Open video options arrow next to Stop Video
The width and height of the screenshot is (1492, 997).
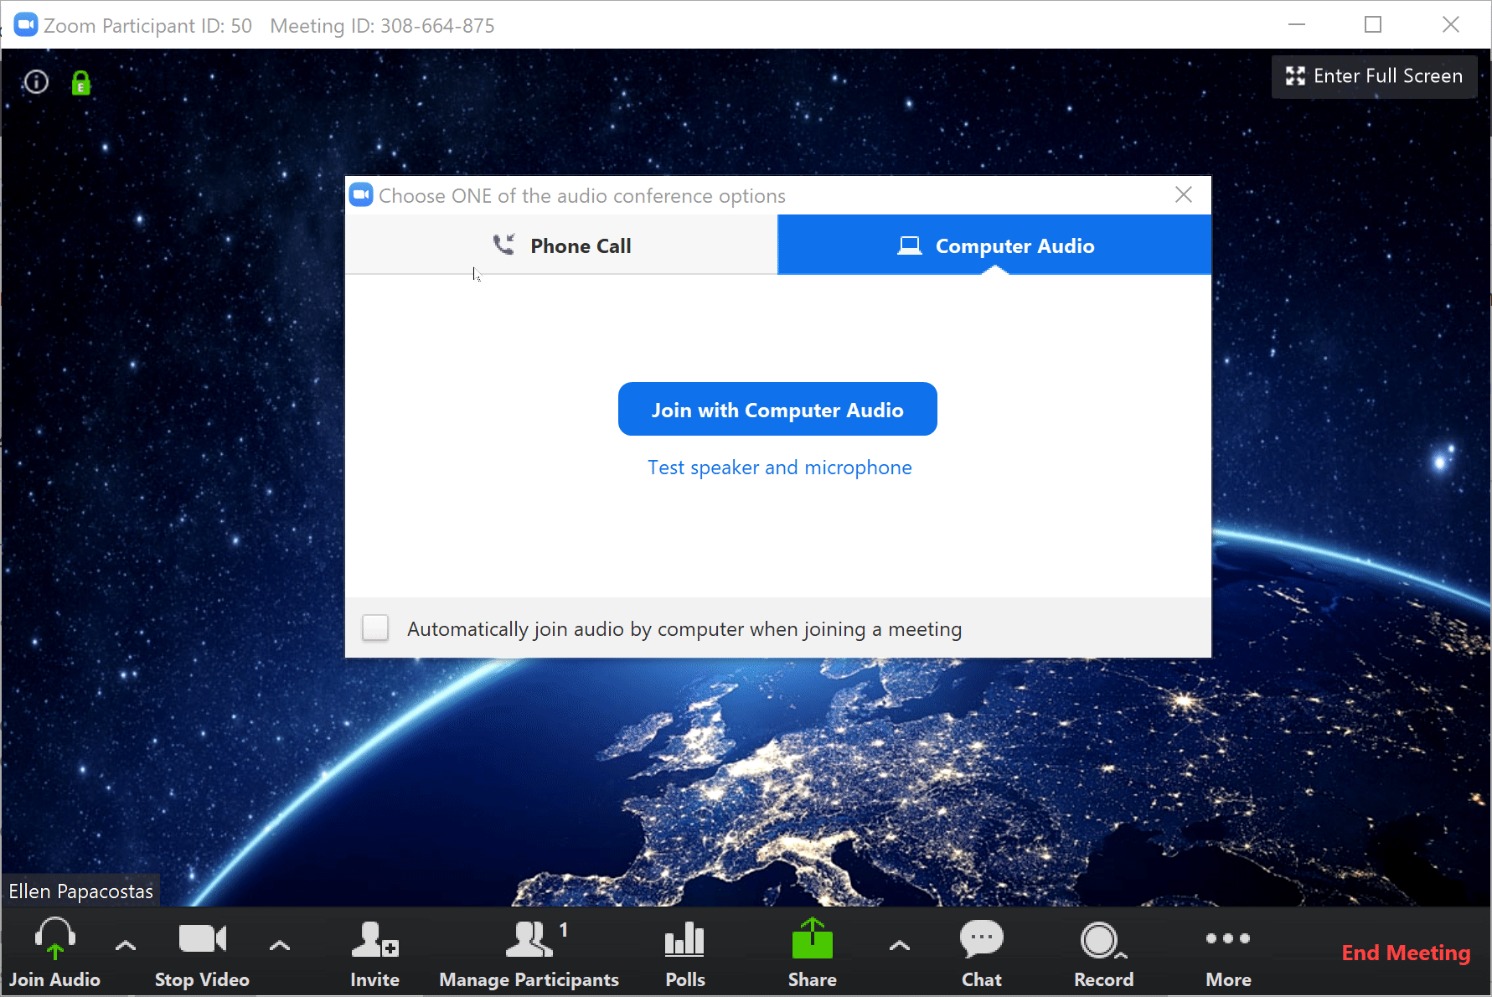(280, 945)
